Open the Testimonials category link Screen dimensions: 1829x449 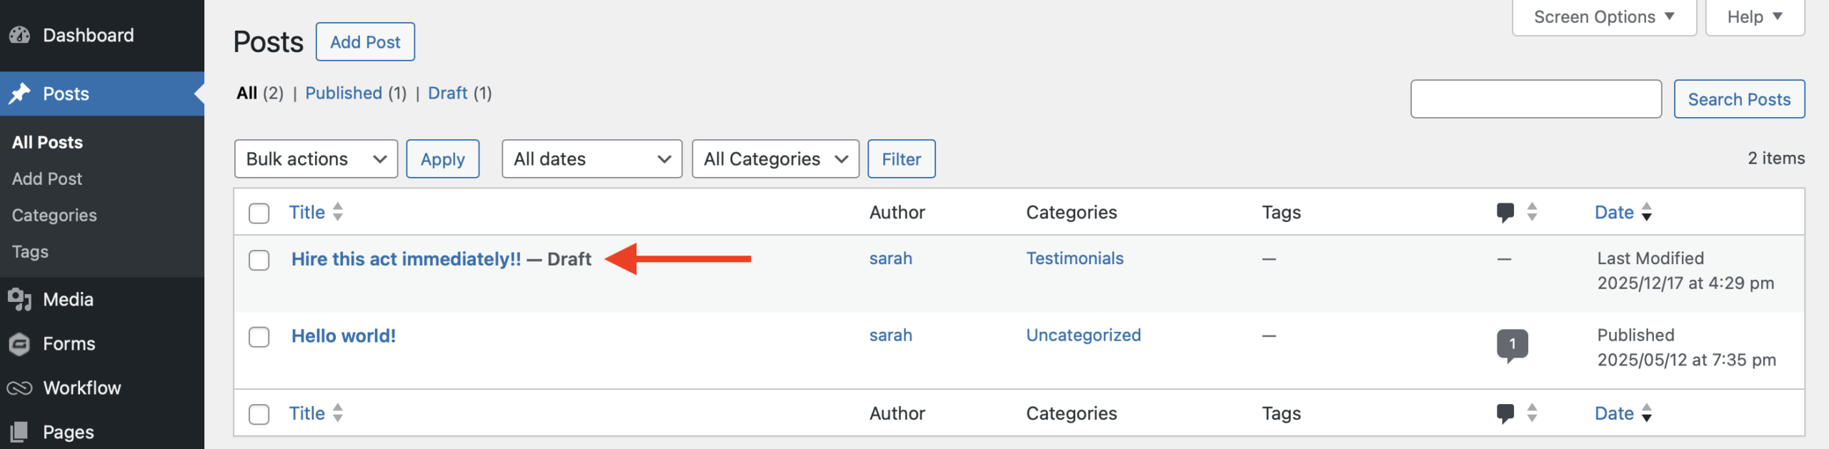pyautogui.click(x=1075, y=258)
